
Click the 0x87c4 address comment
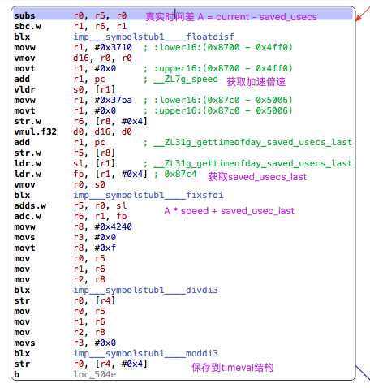(180, 174)
